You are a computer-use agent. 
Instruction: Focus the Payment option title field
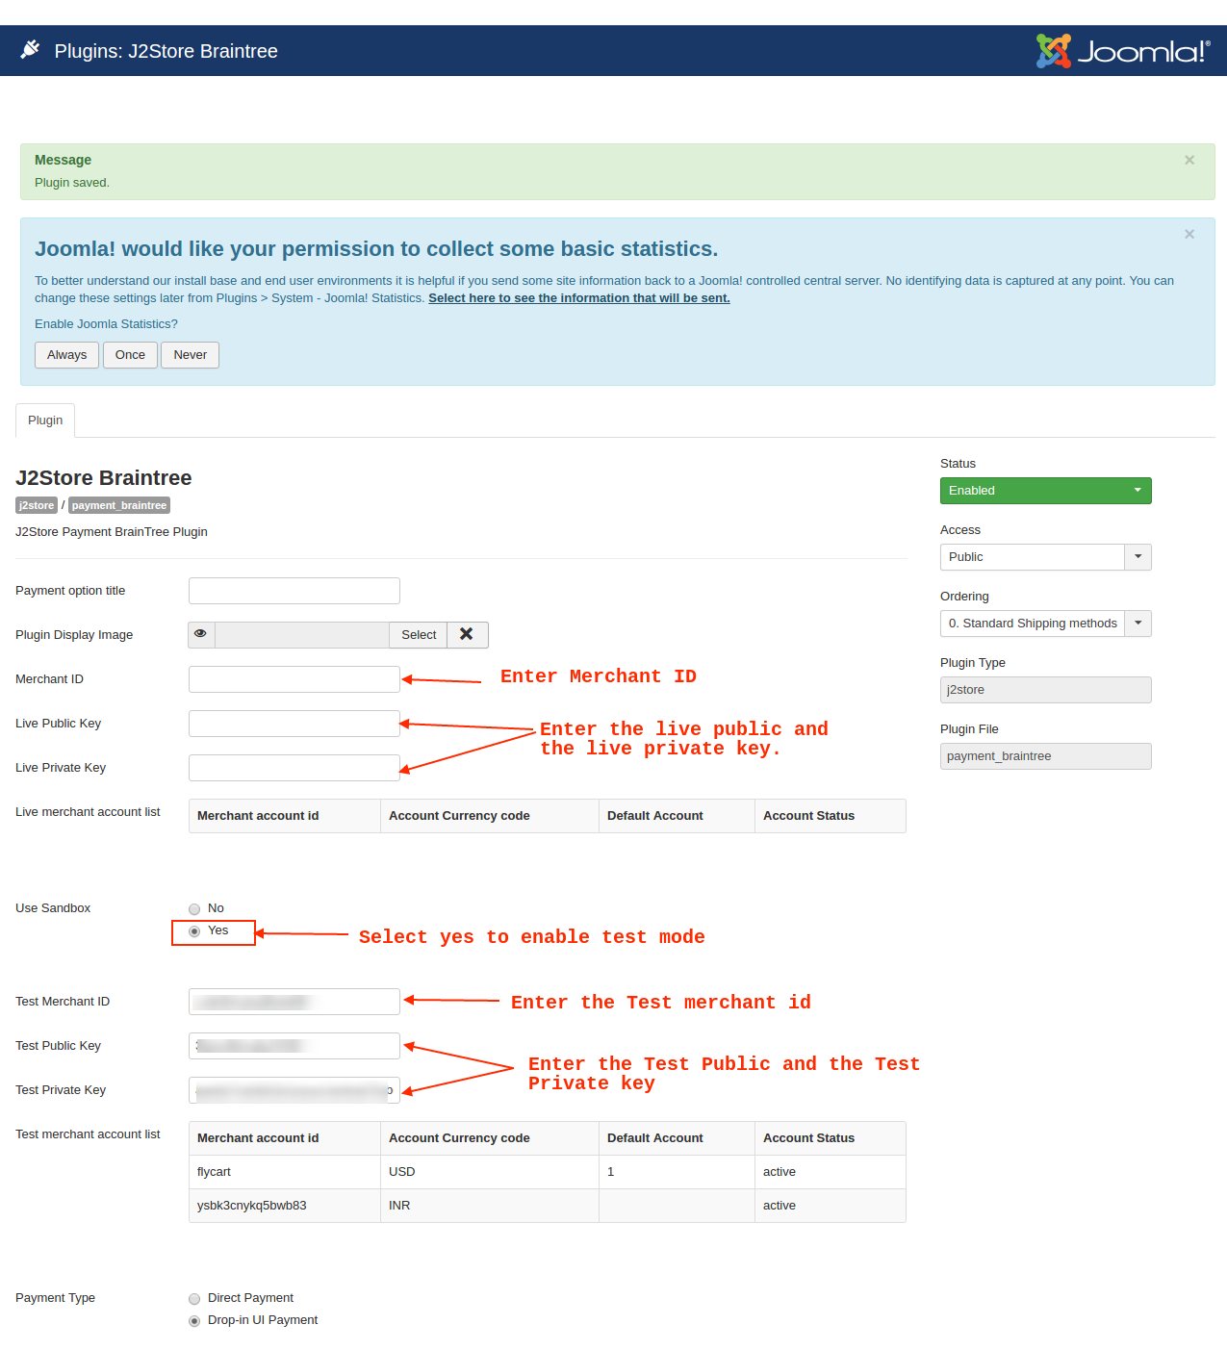tap(294, 591)
